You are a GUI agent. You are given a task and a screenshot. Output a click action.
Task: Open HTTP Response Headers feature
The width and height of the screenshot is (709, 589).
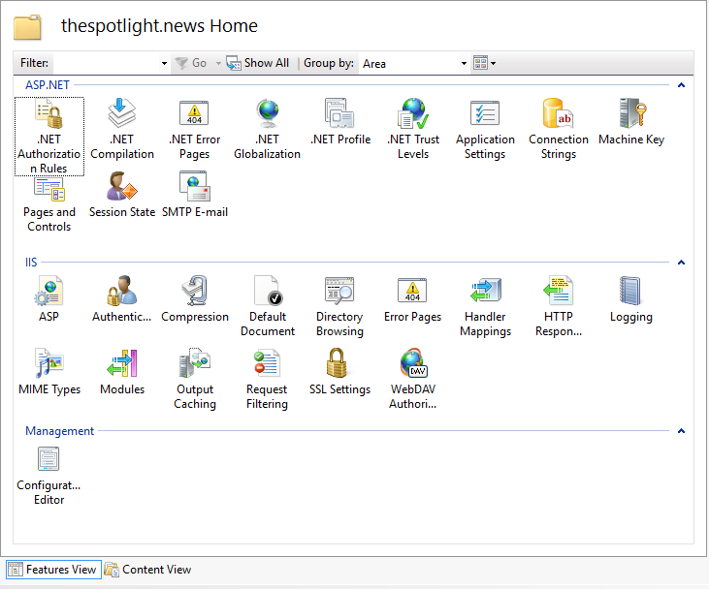[559, 306]
